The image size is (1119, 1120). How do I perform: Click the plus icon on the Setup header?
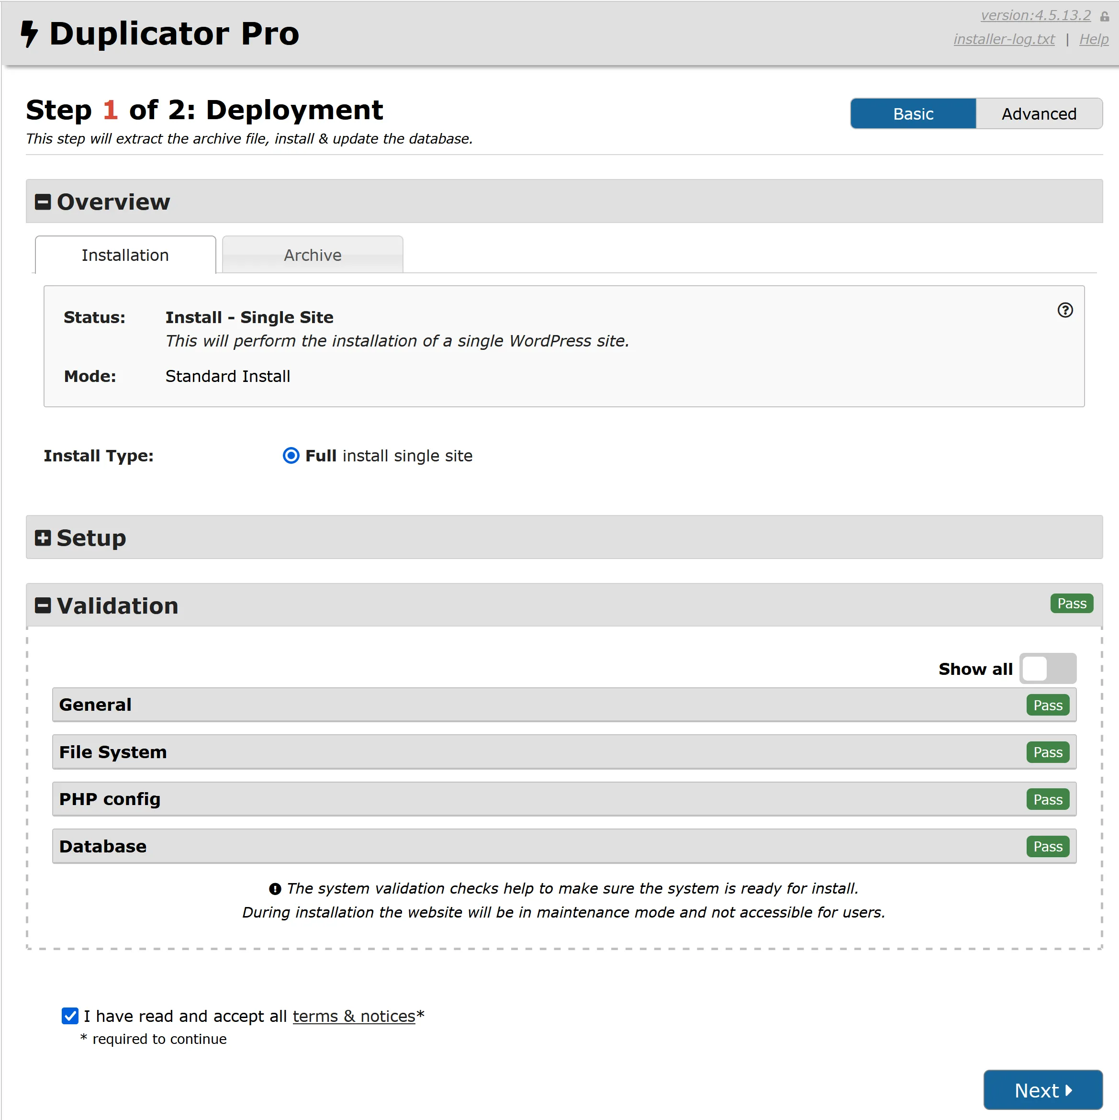[43, 538]
